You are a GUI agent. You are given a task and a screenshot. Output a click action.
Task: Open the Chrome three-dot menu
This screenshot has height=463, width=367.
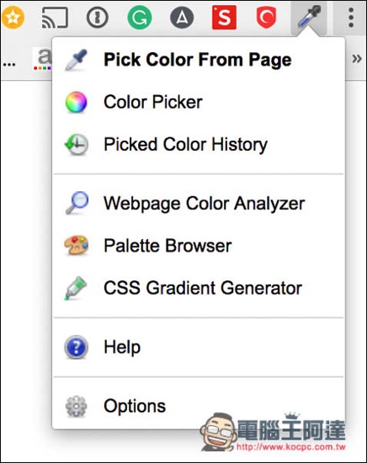click(x=351, y=18)
